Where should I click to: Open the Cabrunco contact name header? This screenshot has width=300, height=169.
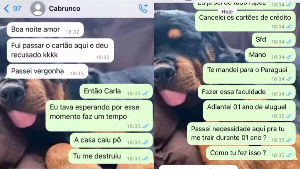coord(64,9)
